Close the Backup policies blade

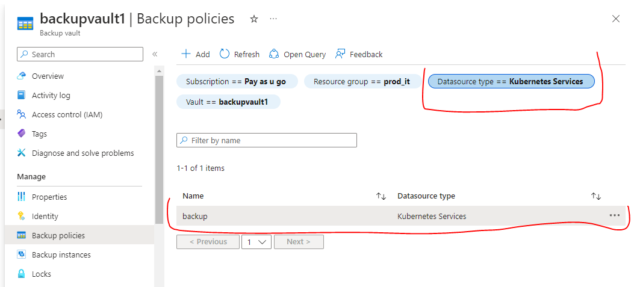(616, 19)
